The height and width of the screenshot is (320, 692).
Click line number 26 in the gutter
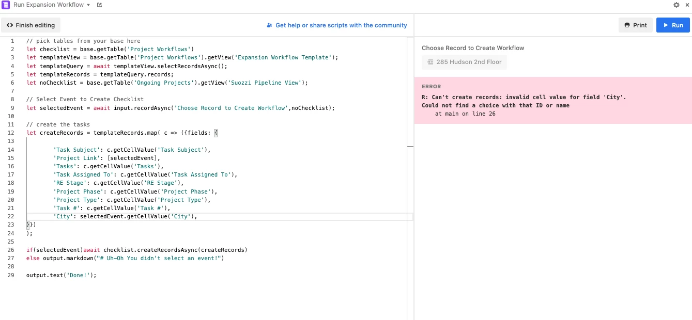point(11,250)
